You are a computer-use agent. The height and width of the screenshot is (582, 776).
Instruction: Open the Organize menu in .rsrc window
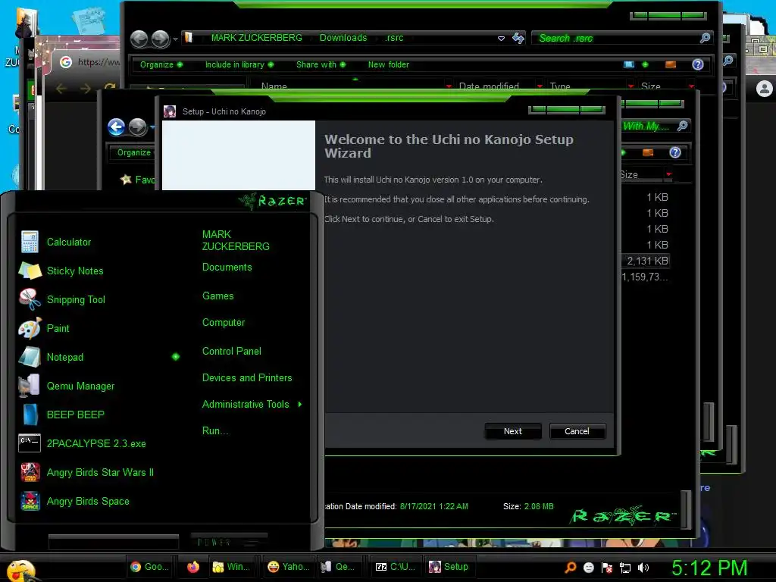click(x=161, y=64)
